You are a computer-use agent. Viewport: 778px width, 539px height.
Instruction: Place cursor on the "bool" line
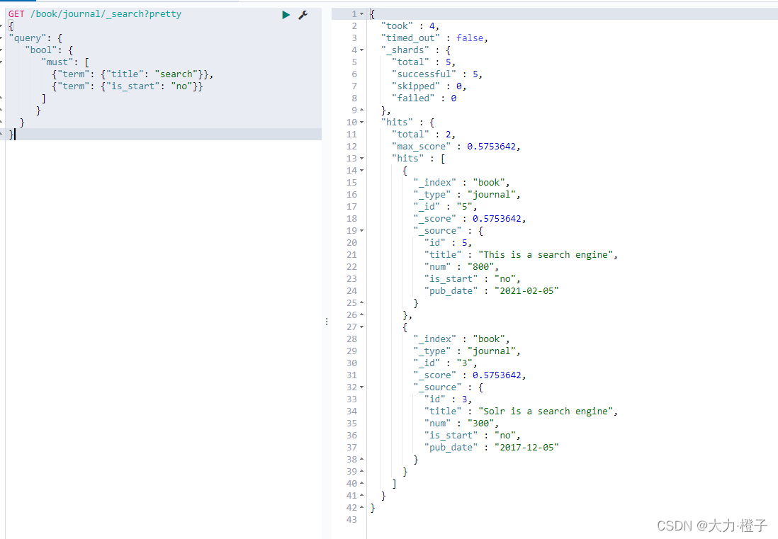[x=49, y=50]
